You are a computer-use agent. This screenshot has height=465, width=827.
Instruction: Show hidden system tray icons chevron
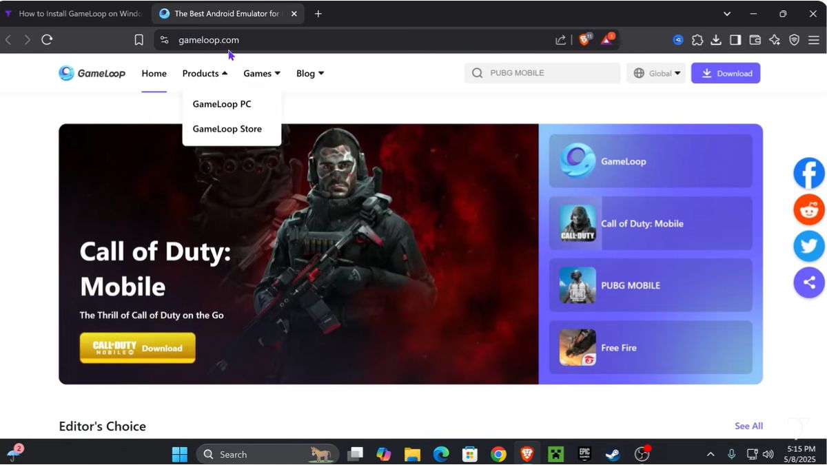tap(711, 454)
